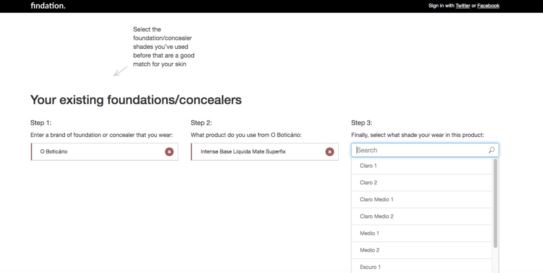Screen dimensions: 543x273
Task: Click the Intense Base Liquida product field
Action: [x=256, y=152]
